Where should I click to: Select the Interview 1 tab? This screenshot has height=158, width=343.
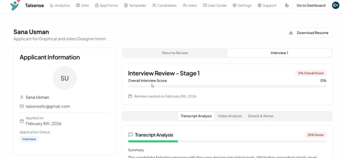(279, 53)
